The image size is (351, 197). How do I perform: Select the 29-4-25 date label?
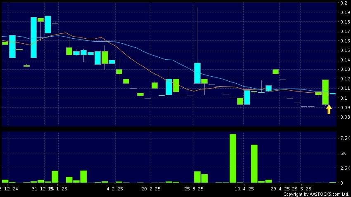point(280,189)
